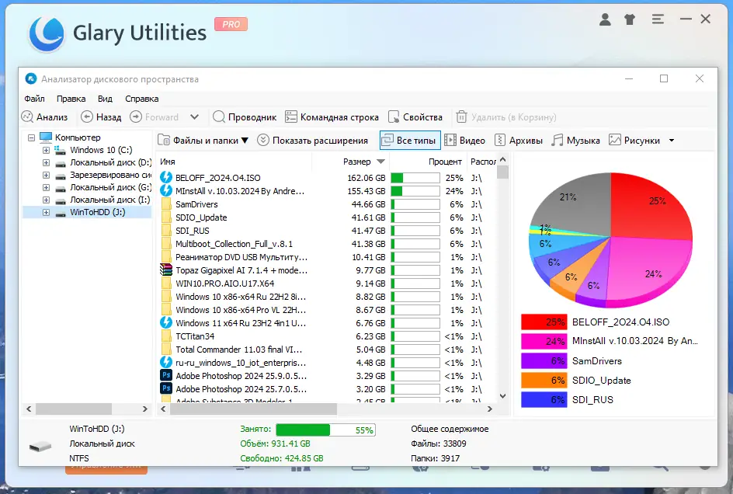
Task: Sort by the Размер column header
Action: tap(351, 162)
